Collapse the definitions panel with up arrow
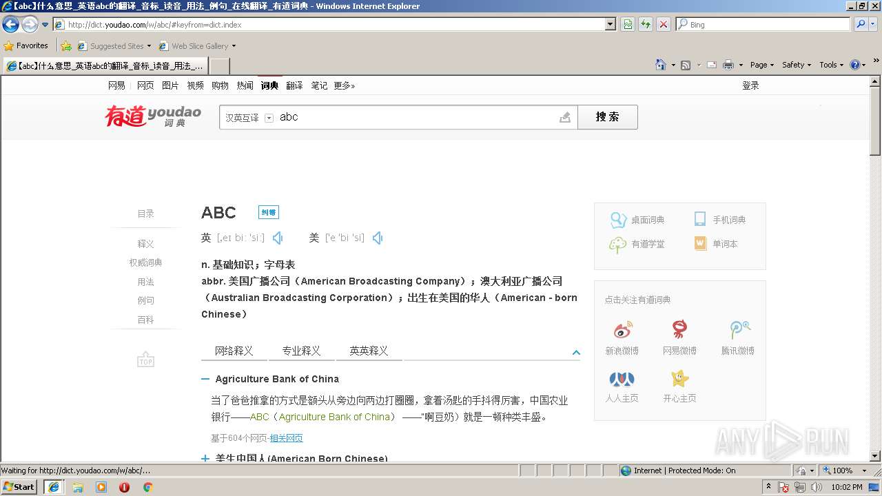This screenshot has height=496, width=882. coord(576,353)
